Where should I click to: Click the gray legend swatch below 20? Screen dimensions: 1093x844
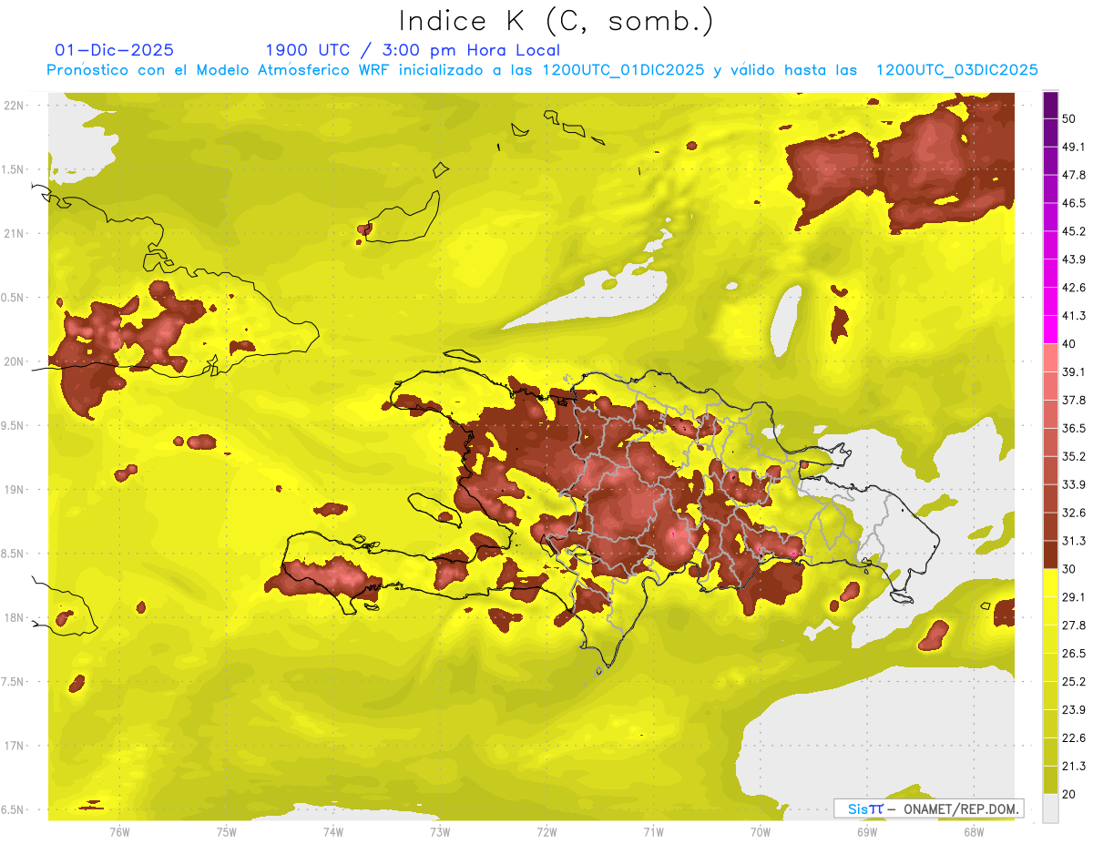pyautogui.click(x=1050, y=808)
